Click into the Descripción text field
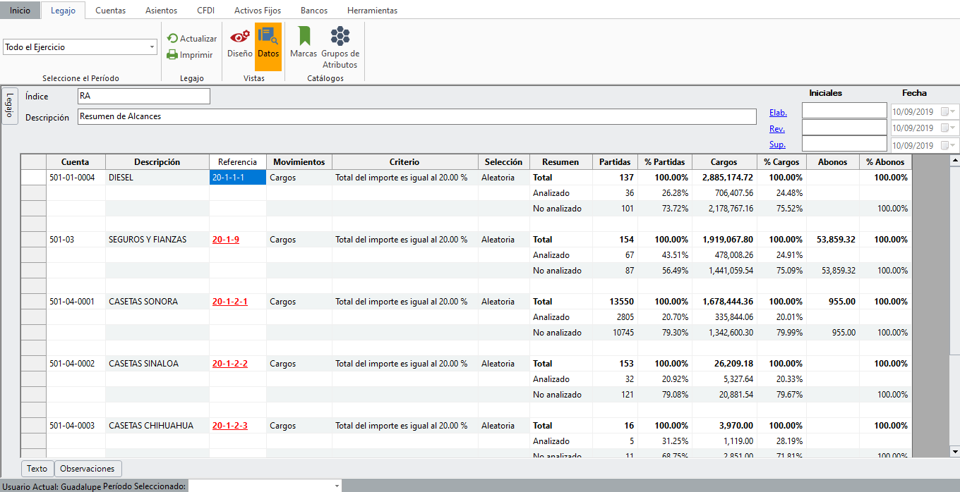 (416, 117)
